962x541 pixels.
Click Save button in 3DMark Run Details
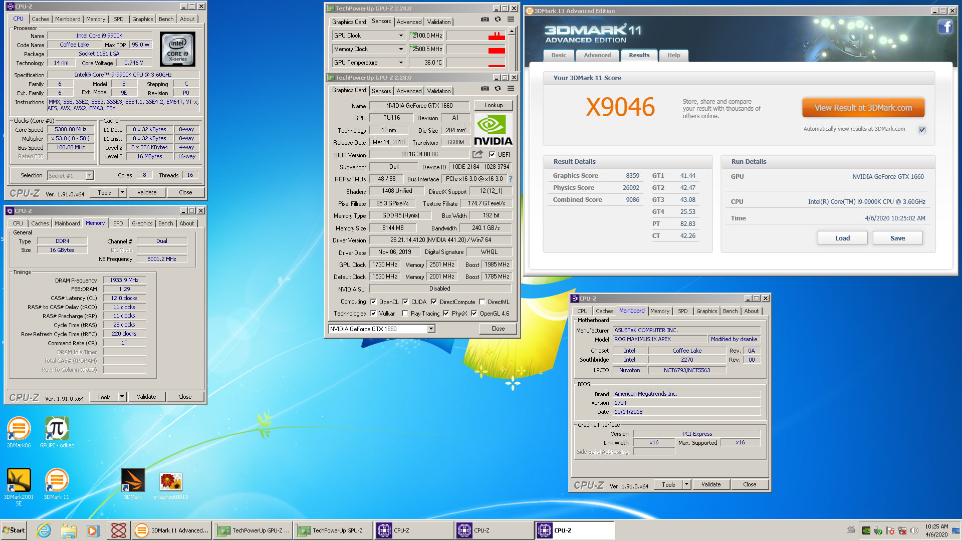tap(897, 238)
